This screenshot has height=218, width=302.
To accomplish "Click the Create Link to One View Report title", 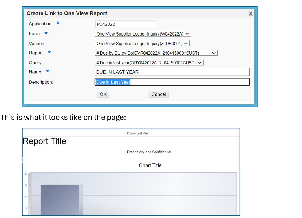I will click(x=67, y=14).
